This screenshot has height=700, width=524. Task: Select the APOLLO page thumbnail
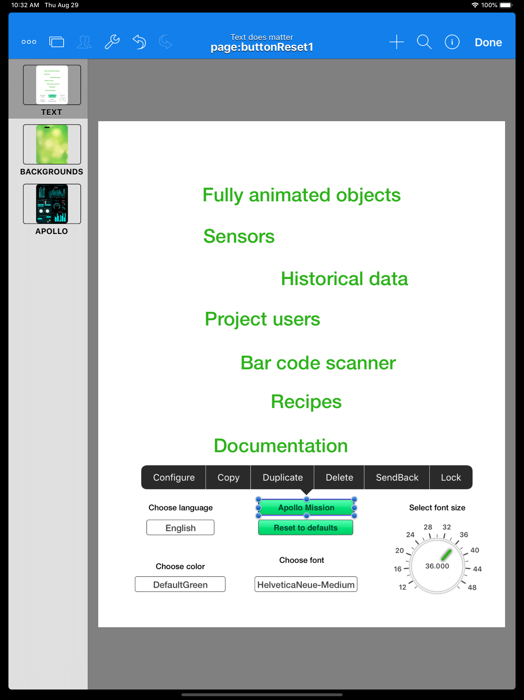pos(52,204)
